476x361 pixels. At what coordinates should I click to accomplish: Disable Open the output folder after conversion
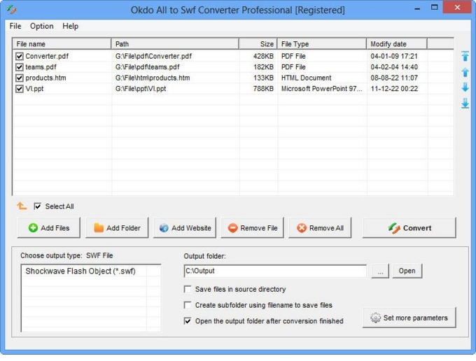pos(188,321)
